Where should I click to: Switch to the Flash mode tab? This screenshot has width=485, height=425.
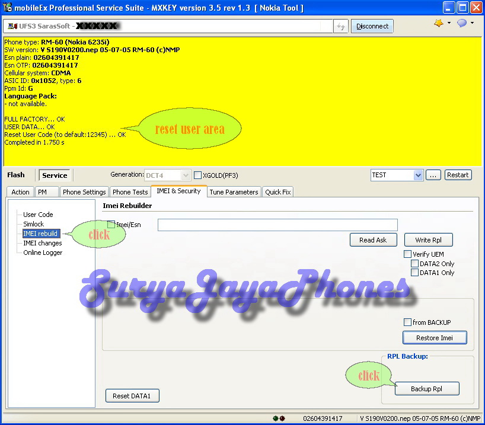pos(16,175)
